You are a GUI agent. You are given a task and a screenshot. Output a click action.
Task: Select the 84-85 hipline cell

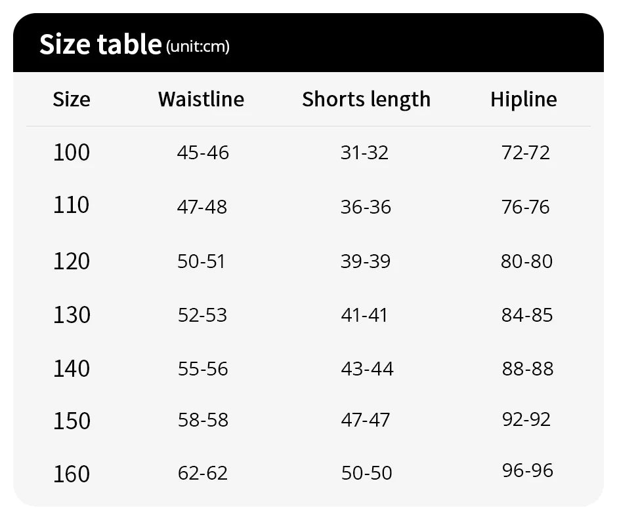527,315
